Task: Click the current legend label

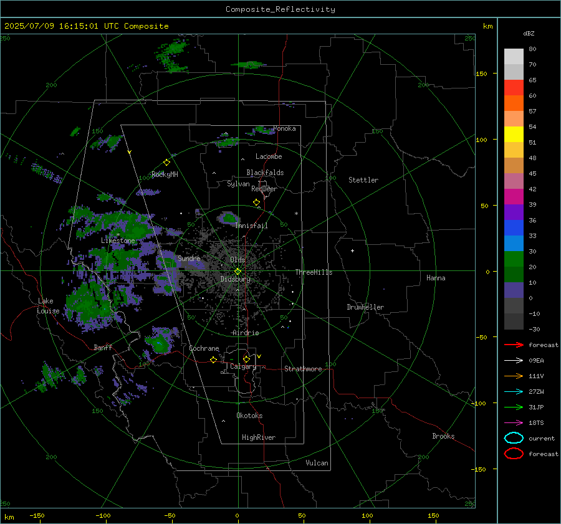Action: [x=542, y=438]
